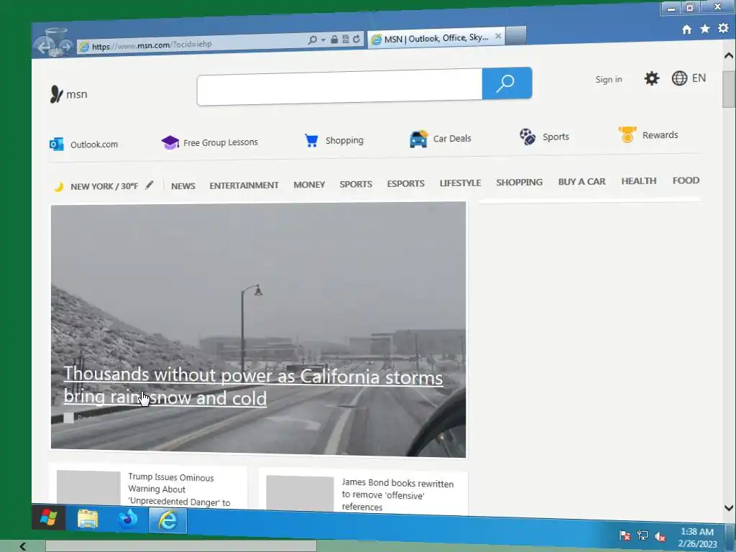Click the vertical scrollbar thumb

click(729, 89)
